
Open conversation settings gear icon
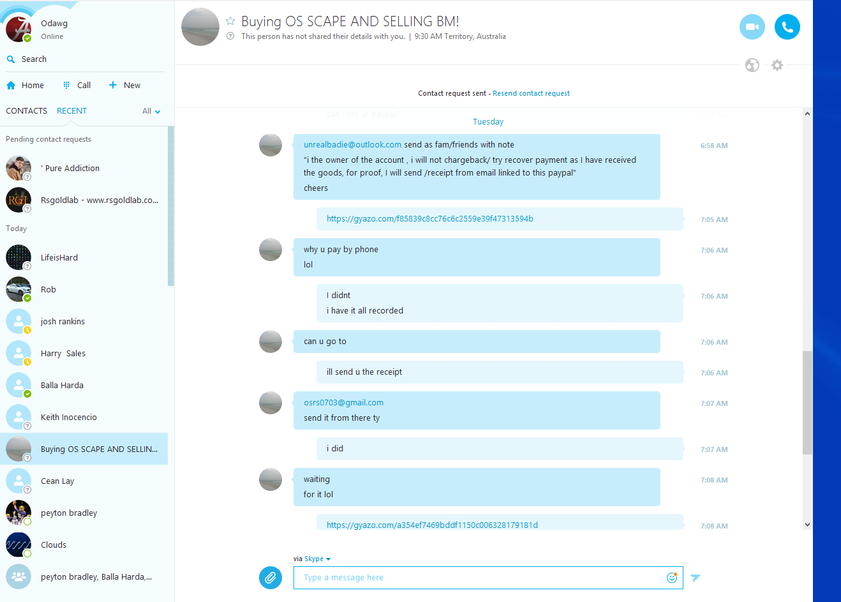click(777, 65)
